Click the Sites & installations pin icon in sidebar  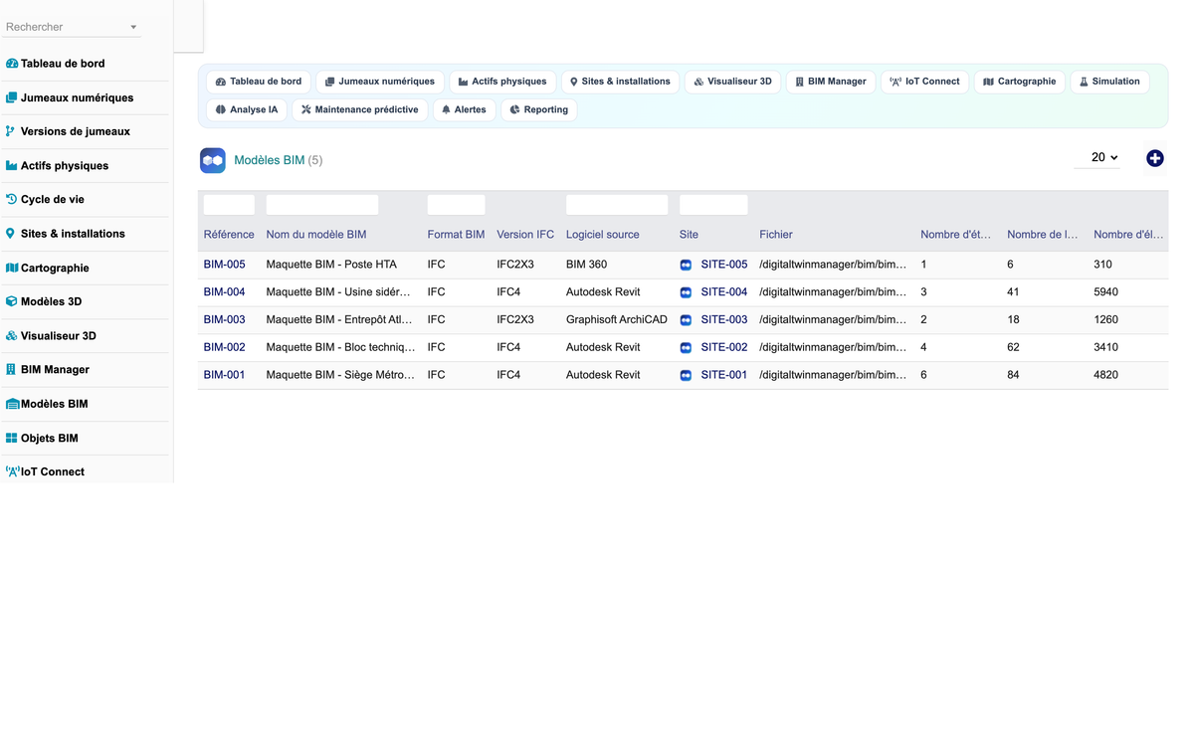[x=11, y=234]
